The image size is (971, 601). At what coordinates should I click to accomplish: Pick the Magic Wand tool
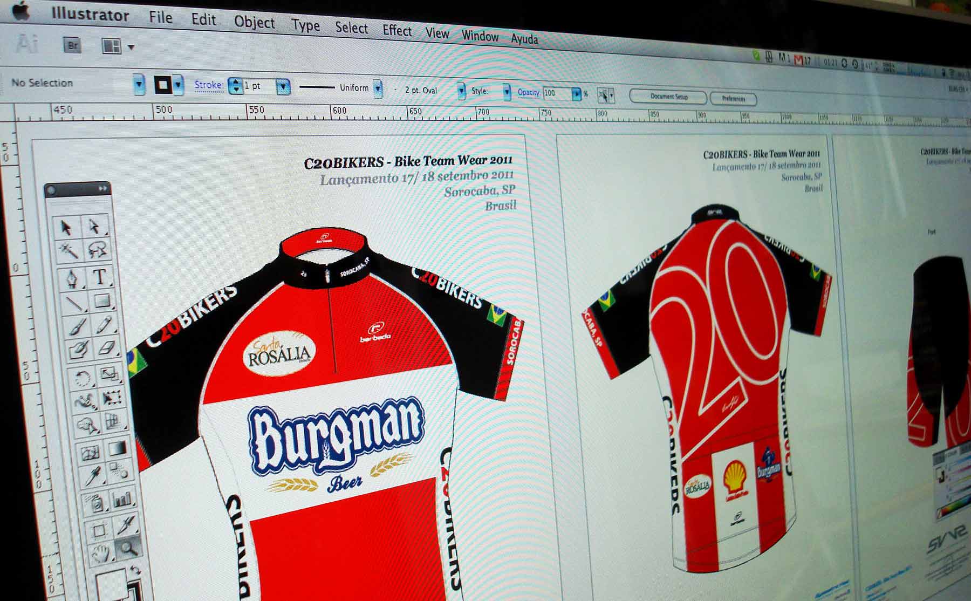(69, 251)
